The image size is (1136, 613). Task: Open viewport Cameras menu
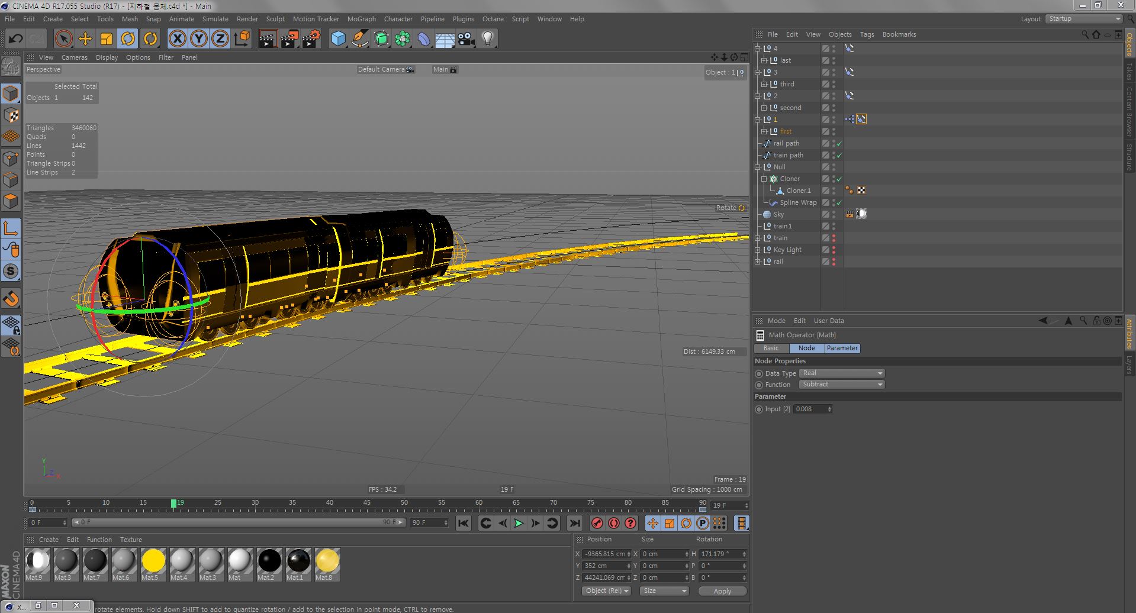74,57
